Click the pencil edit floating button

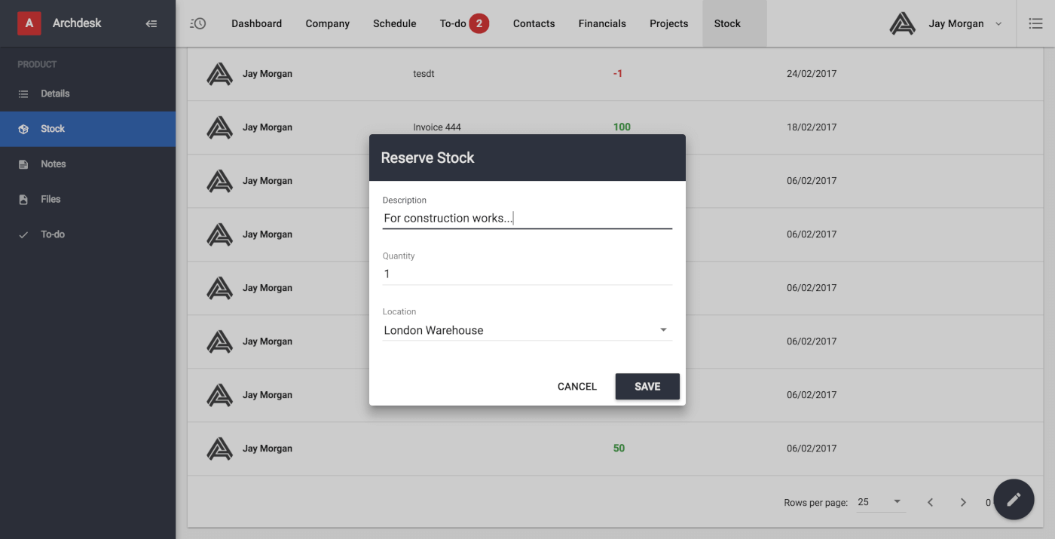[x=1014, y=499]
